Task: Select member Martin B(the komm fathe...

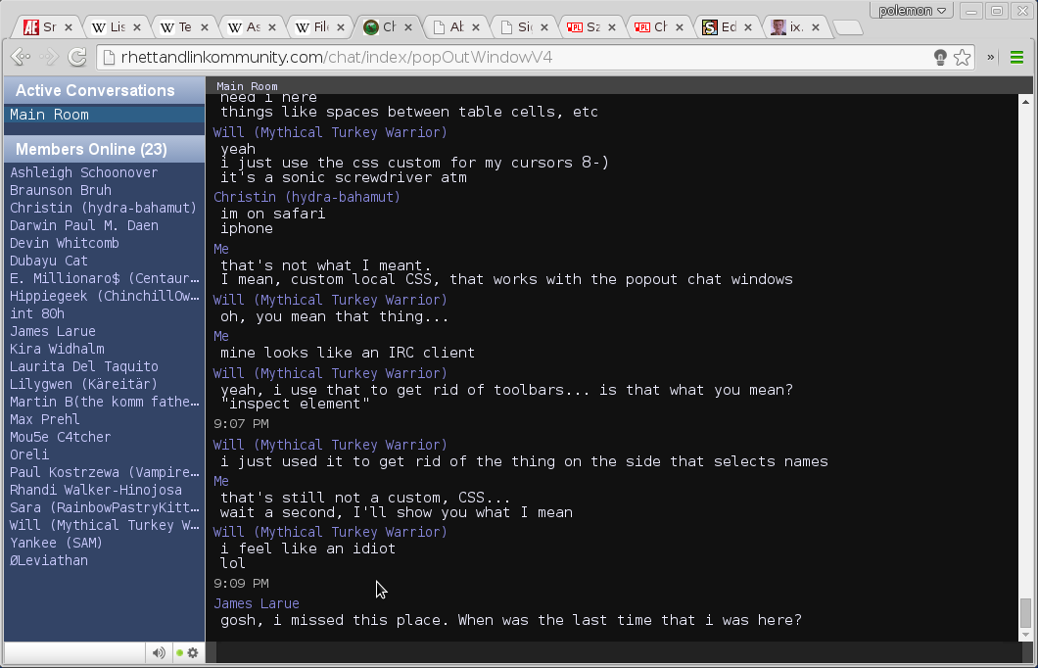Action: pyautogui.click(x=105, y=403)
